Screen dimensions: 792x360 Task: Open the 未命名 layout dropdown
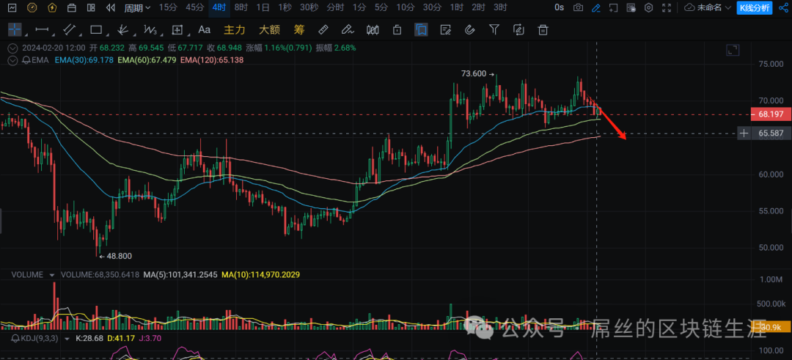(708, 7)
